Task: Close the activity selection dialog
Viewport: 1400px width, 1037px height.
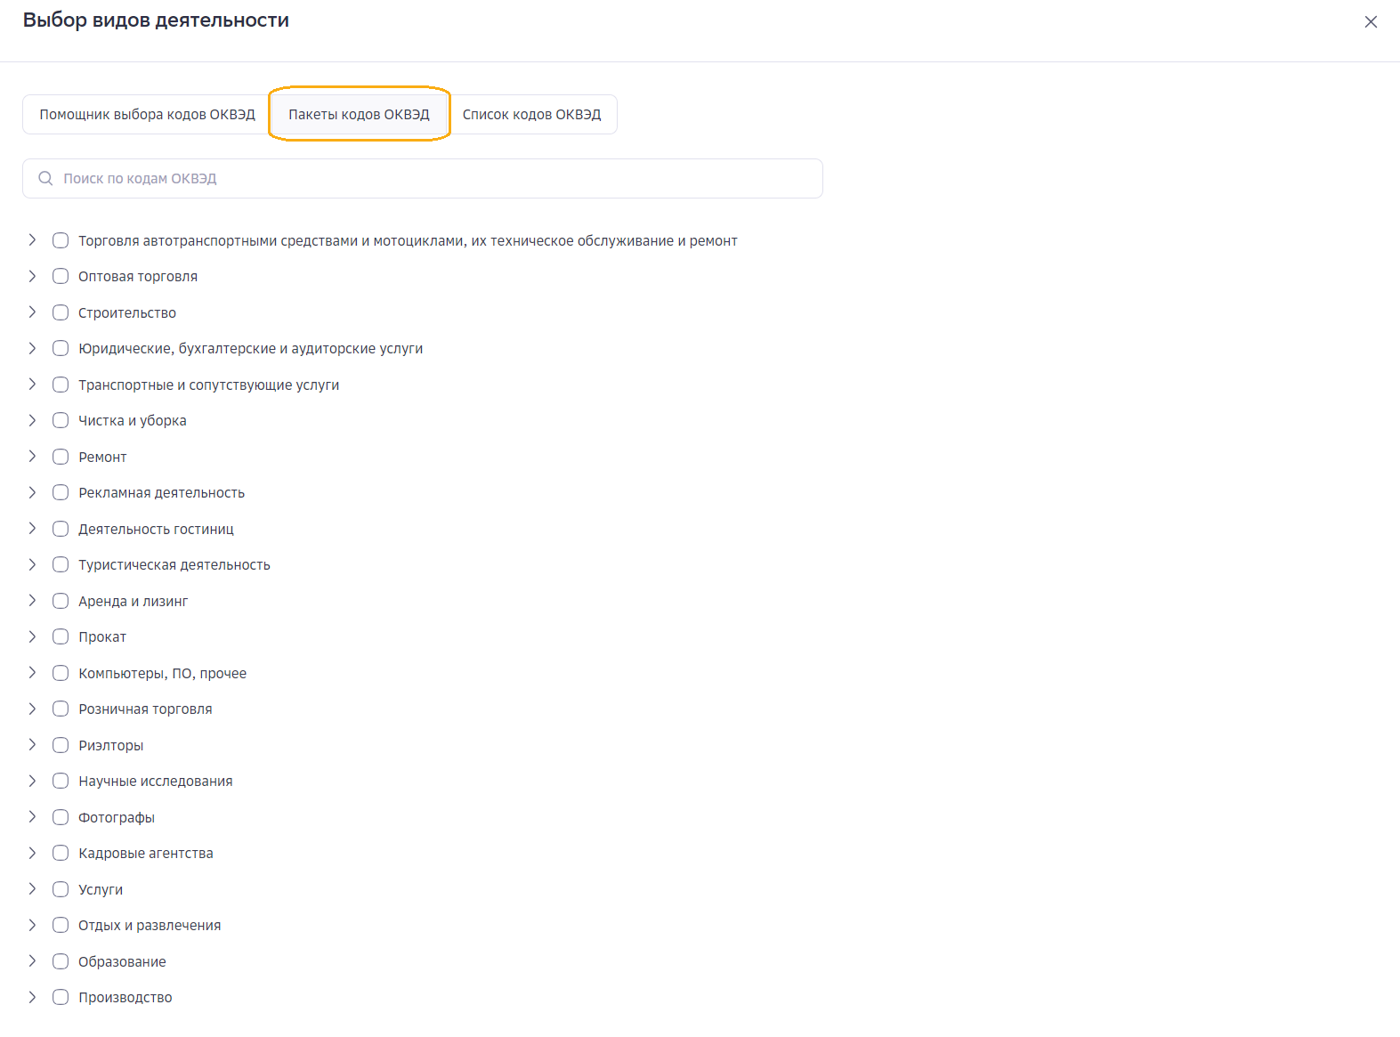Action: pos(1370,22)
